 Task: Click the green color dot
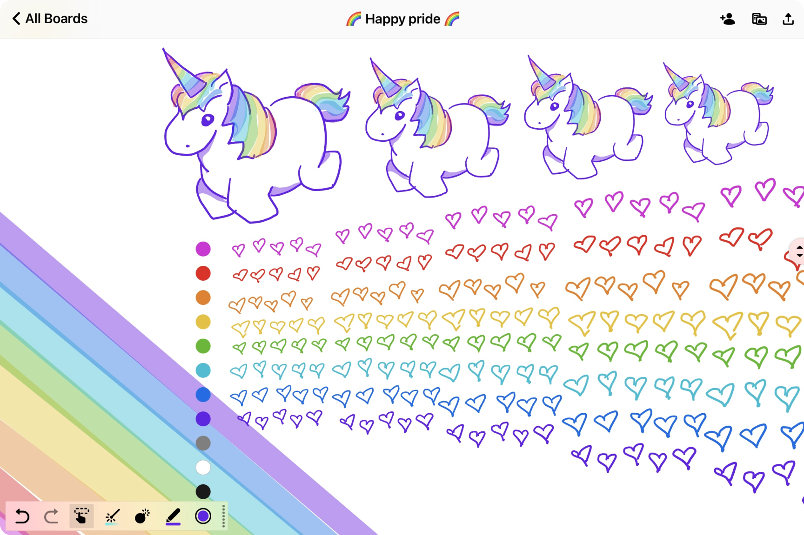point(203,346)
